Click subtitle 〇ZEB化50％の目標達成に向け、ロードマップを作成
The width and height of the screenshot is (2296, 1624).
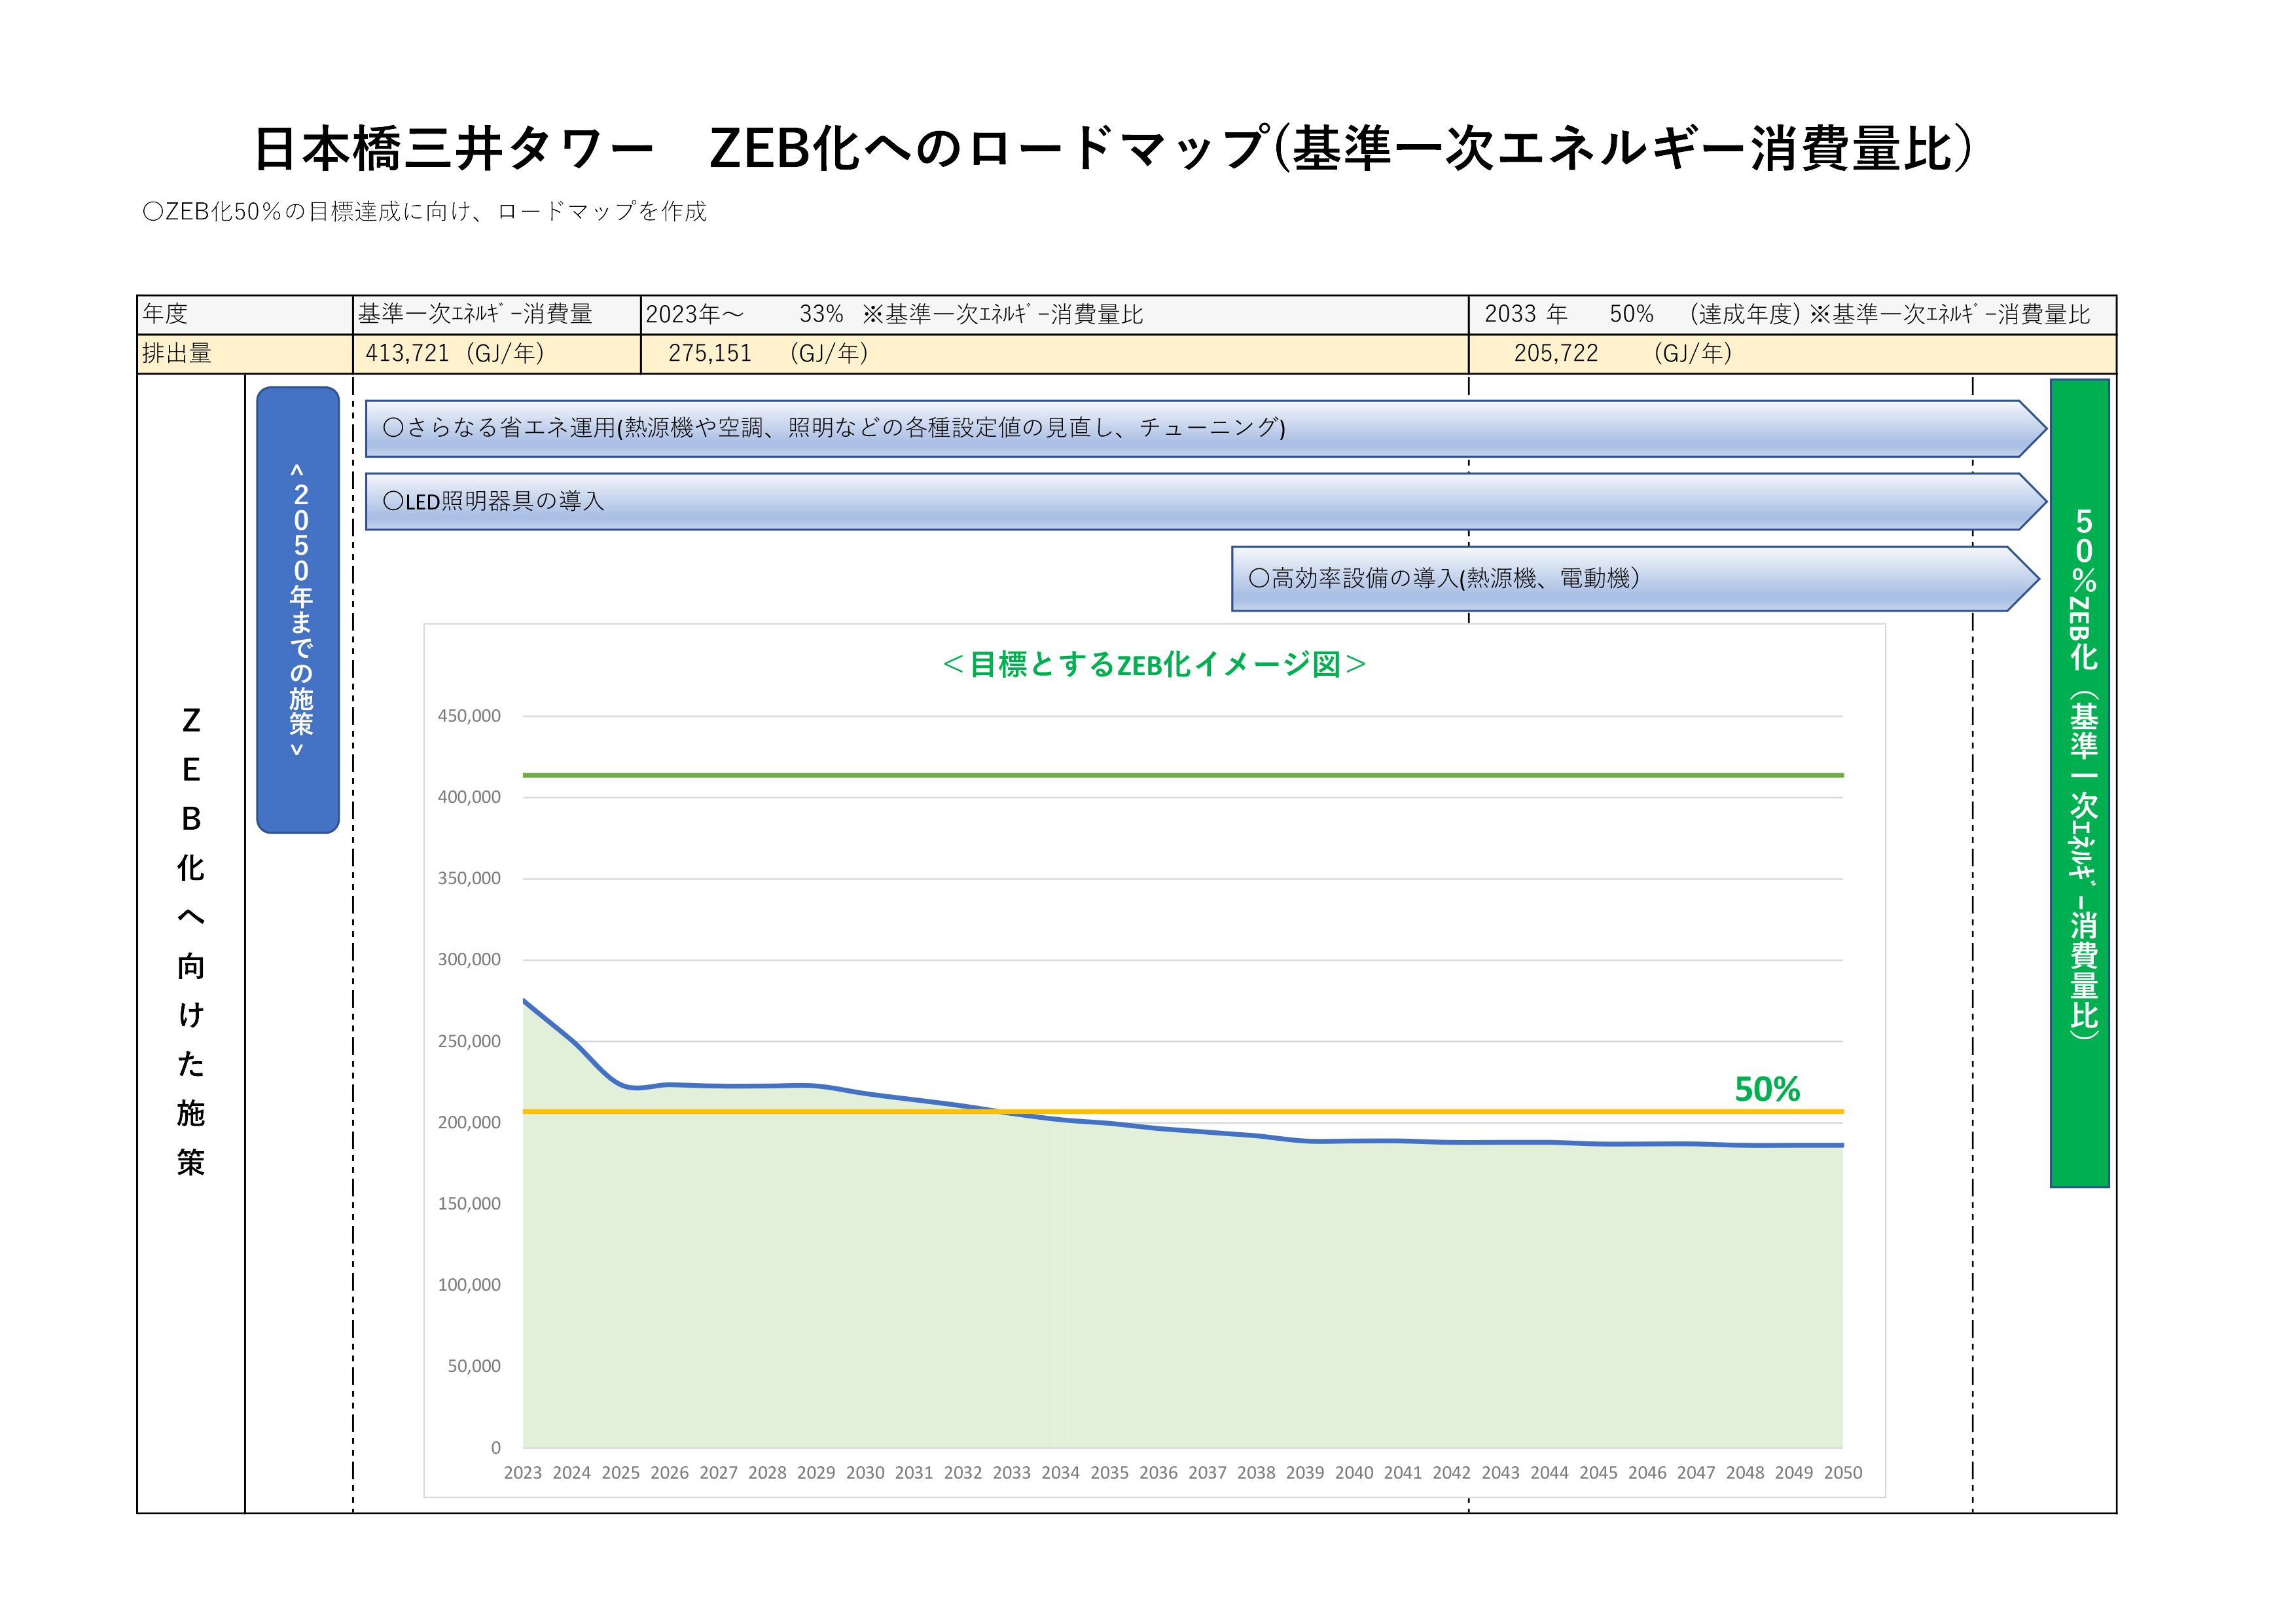point(425,211)
